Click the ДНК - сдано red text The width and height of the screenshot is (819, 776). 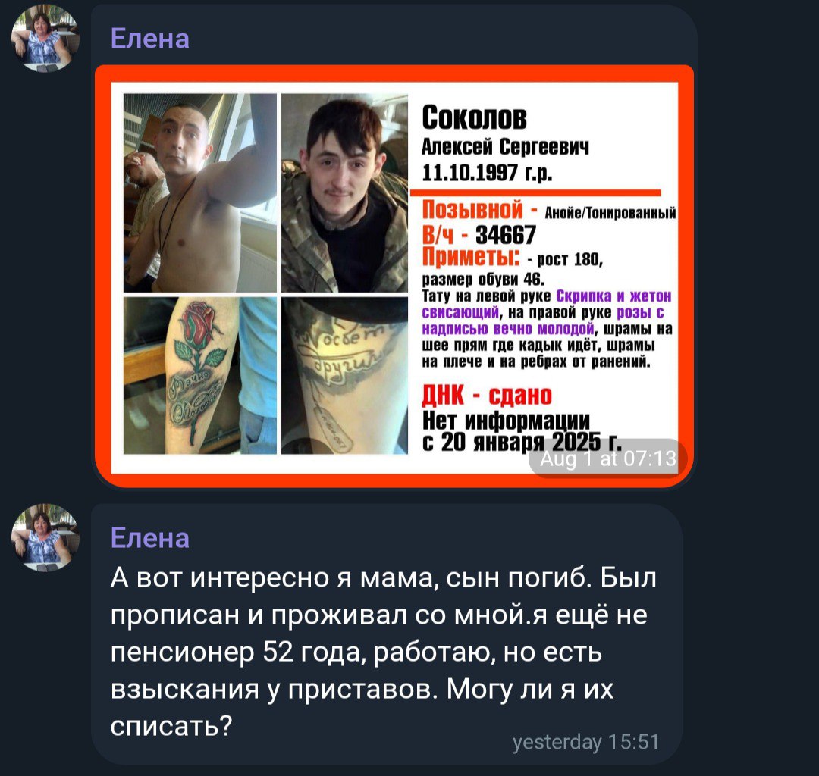487,396
